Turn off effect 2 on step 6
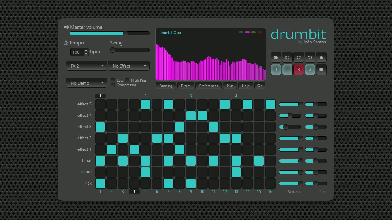 (157, 138)
